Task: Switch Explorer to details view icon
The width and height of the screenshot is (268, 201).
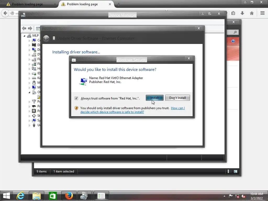Action: click(230, 171)
